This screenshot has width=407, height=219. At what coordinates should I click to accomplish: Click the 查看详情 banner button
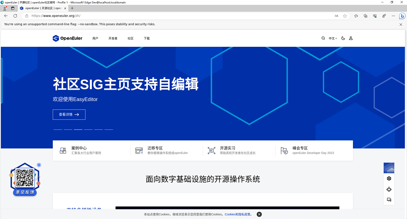[x=69, y=114]
